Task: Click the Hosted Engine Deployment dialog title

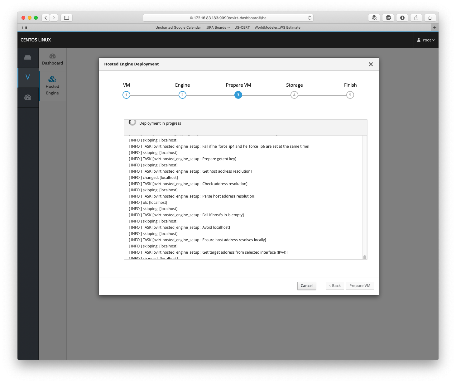Action: (x=132, y=64)
